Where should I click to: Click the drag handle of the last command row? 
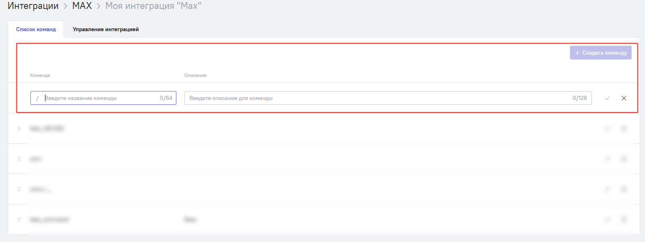[x=19, y=220]
